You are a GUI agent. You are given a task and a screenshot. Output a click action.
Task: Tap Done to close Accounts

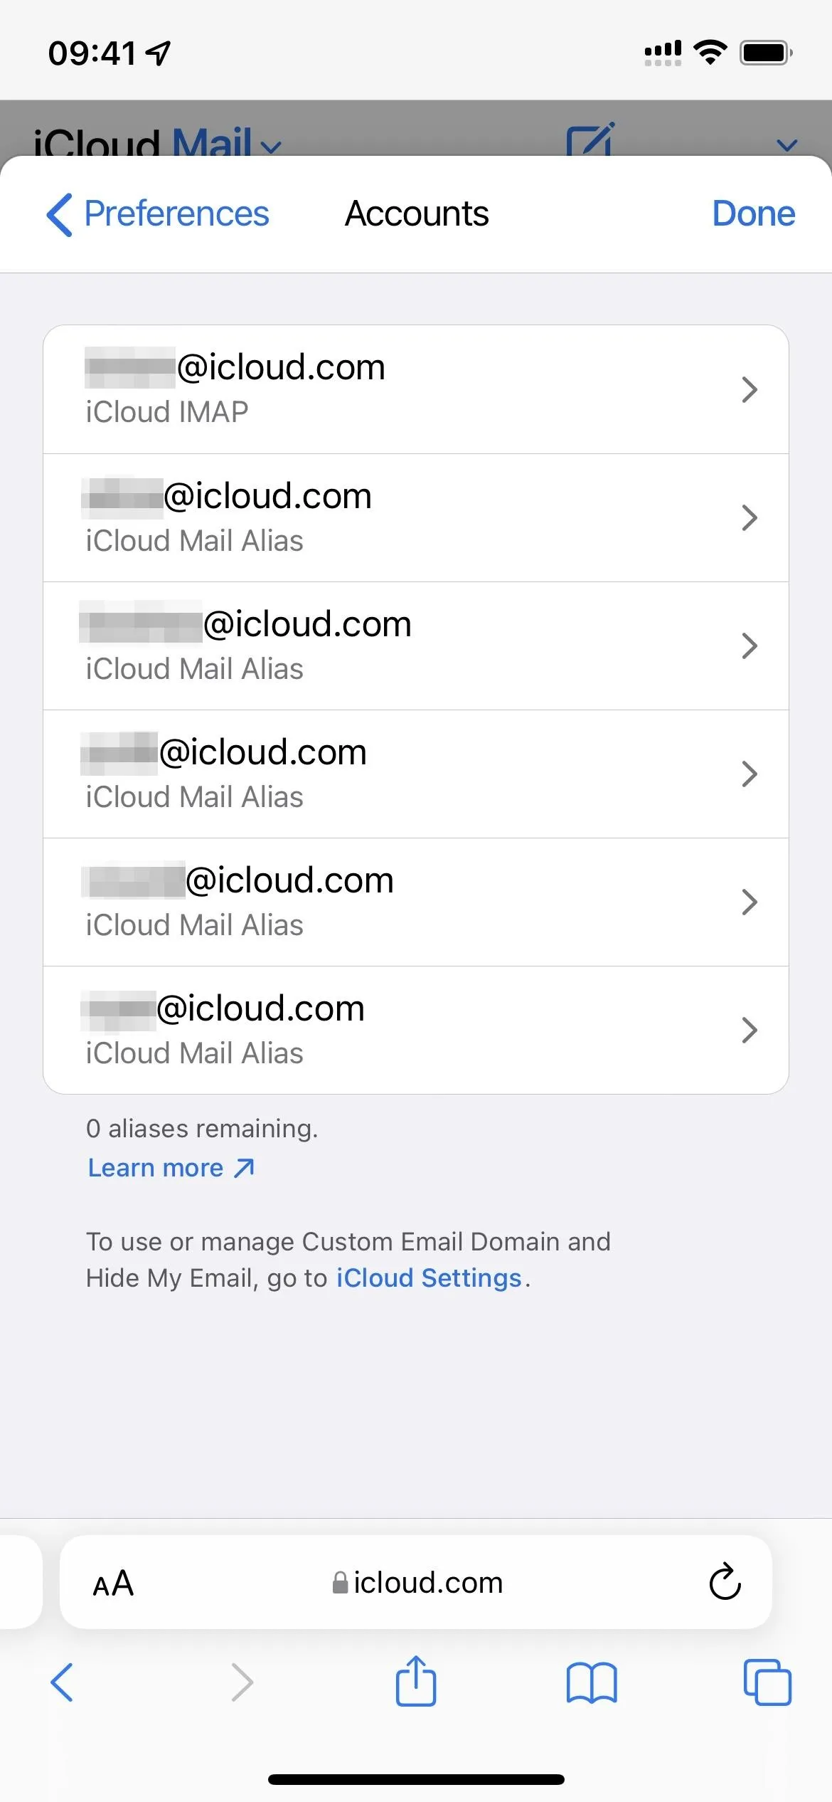pos(753,214)
